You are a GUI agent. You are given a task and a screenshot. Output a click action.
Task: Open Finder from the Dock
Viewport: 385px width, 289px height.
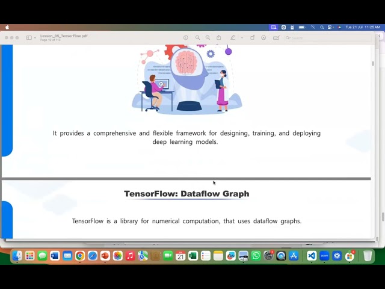17,256
